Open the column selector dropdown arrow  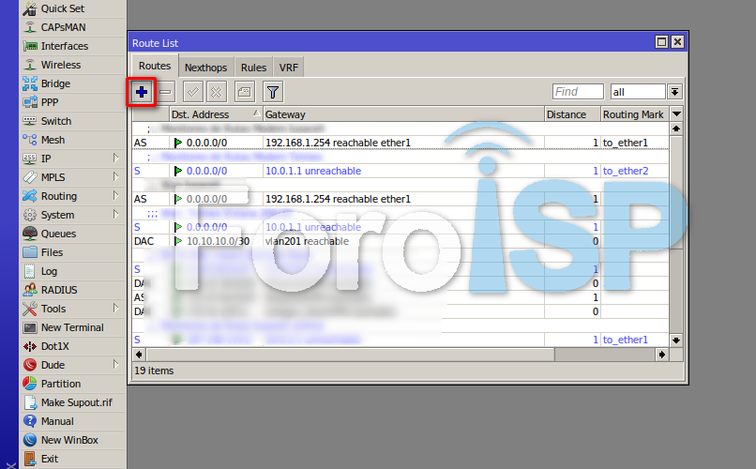(x=676, y=113)
